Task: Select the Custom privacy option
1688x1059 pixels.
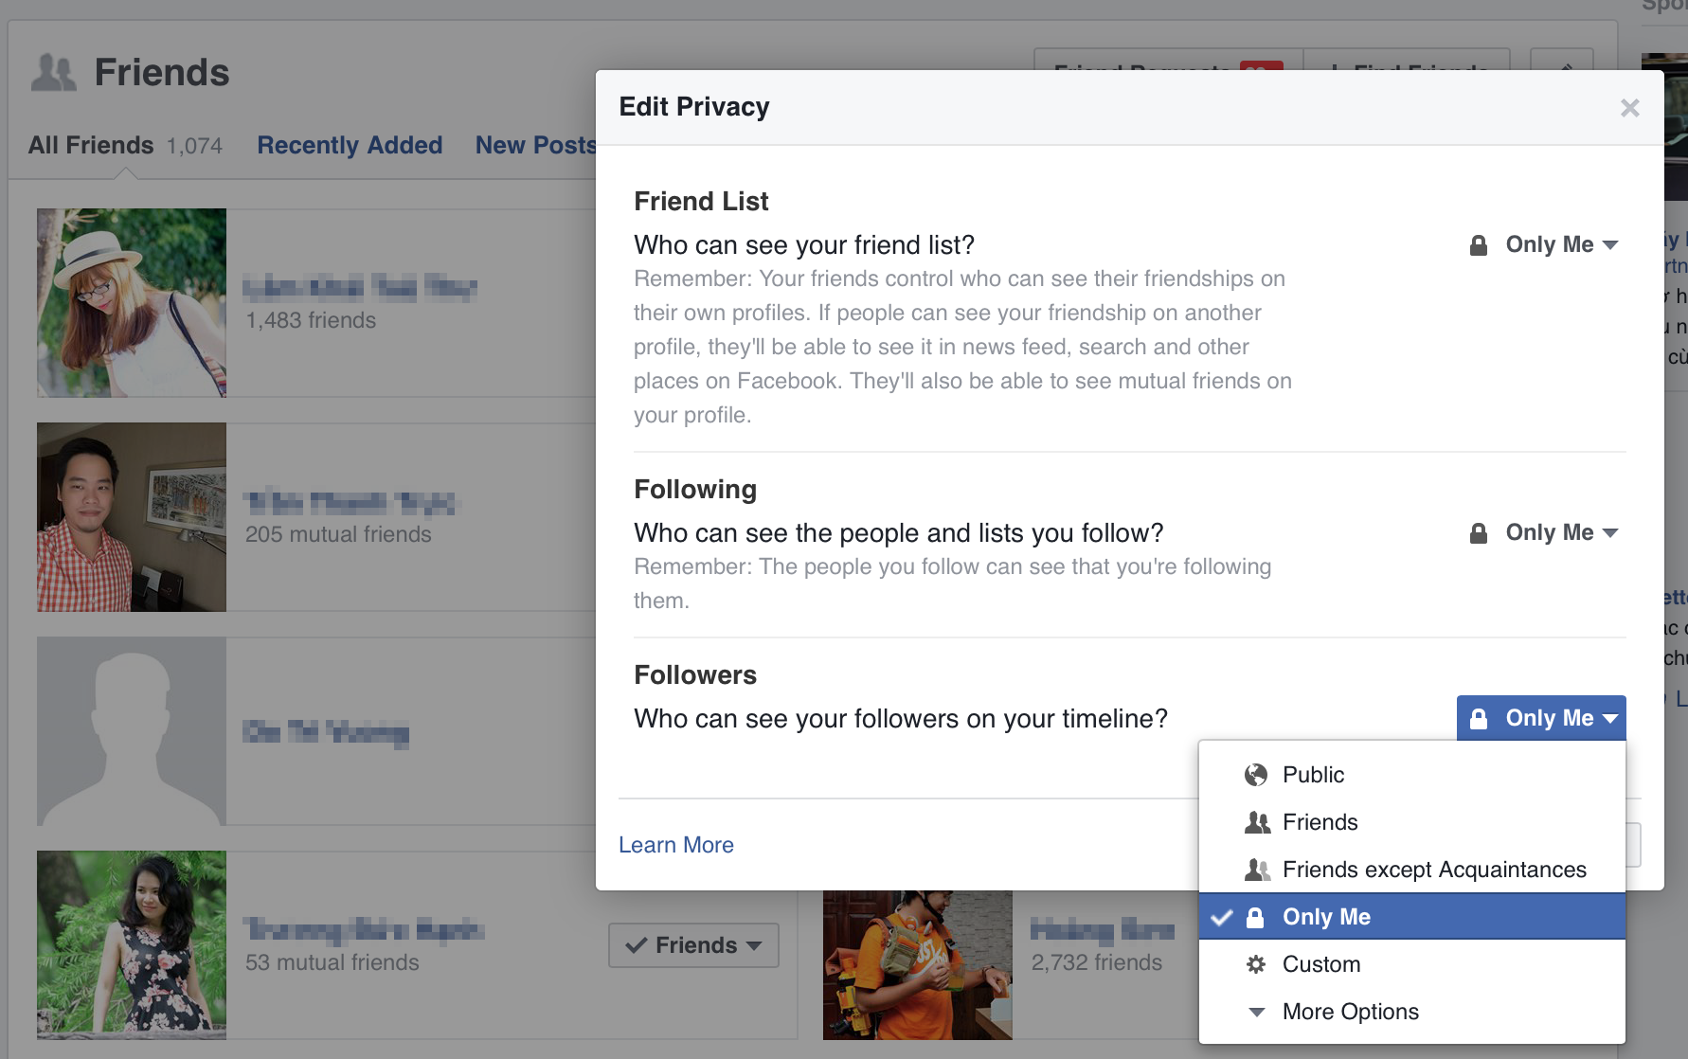Action: (x=1321, y=964)
